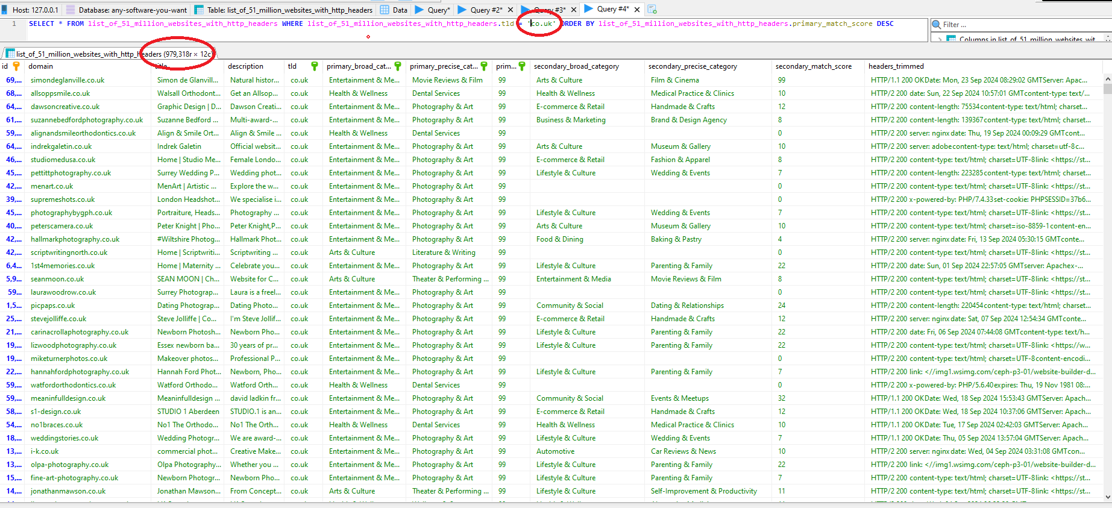The image size is (1112, 508).
Task: Click the grid icon on the Data tab
Action: (x=385, y=10)
